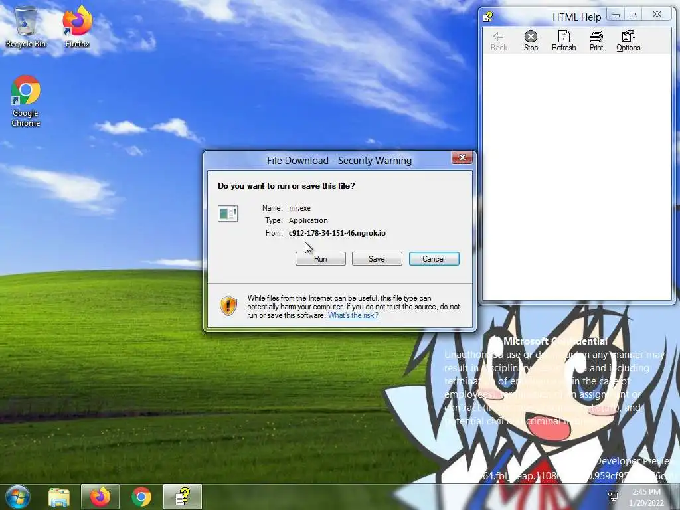Click the network tray icon
The height and width of the screenshot is (510, 680).
pos(613,497)
